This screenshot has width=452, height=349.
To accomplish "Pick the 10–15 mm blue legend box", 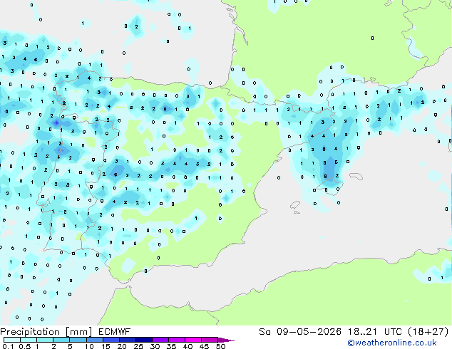I will pyautogui.click(x=95, y=340).
